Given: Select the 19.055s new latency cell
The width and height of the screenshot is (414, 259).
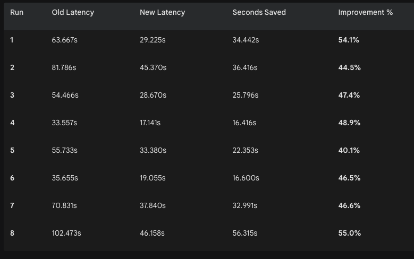Looking at the screenshot, I should coord(153,178).
